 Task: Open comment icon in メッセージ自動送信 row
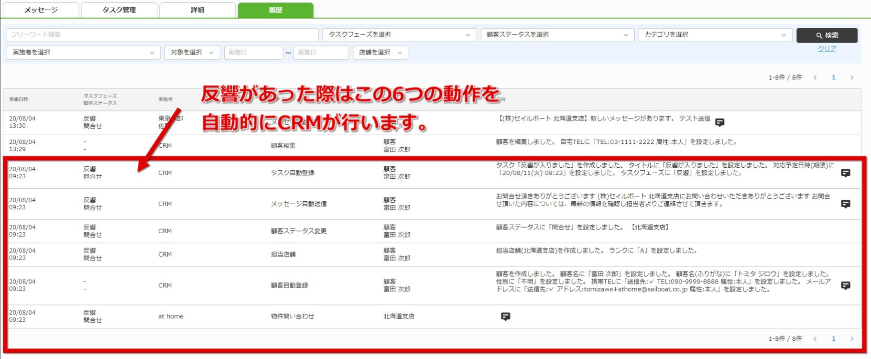[845, 204]
